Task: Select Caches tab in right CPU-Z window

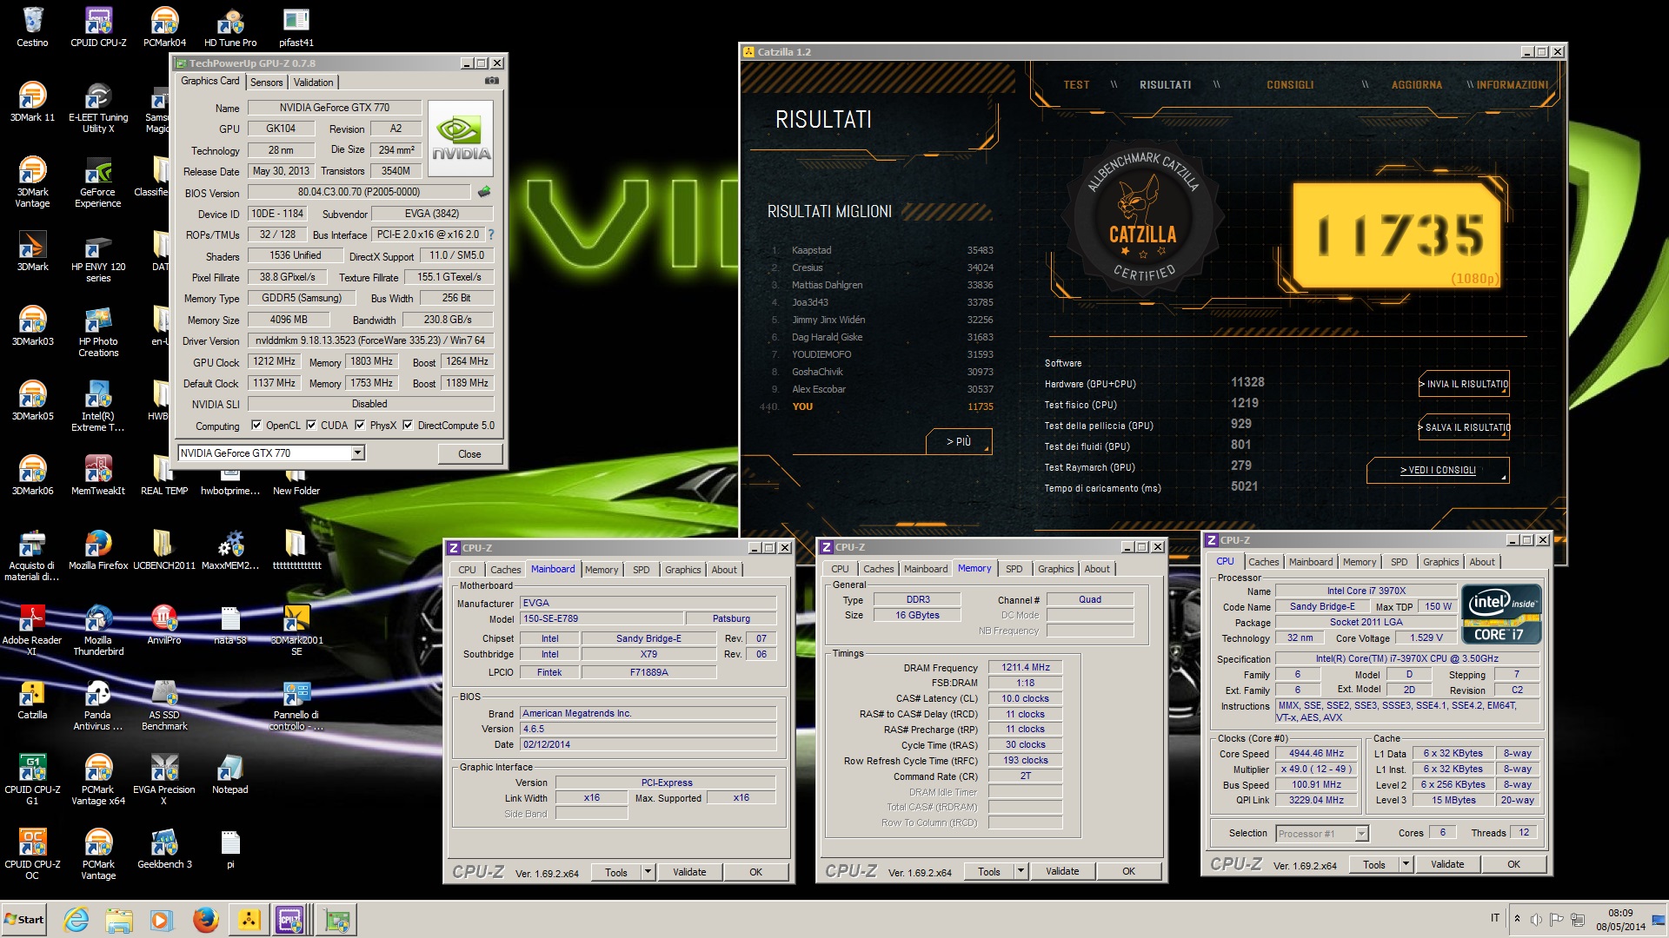Action: coord(1264,562)
